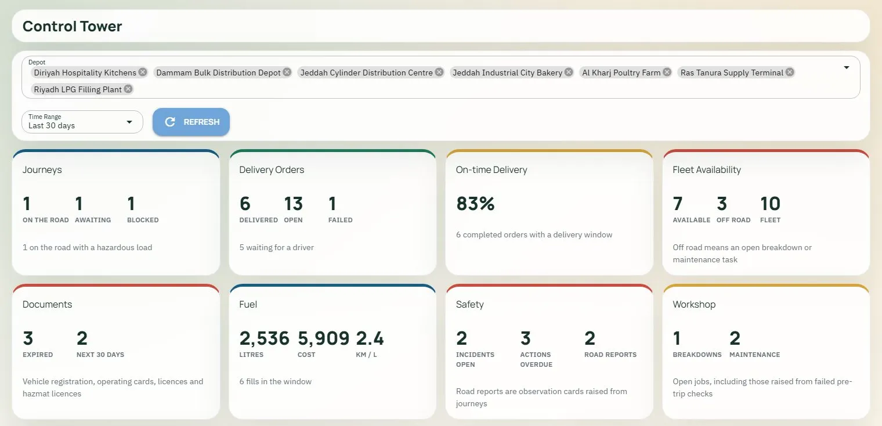Screen dimensions: 882x426
Task: Click the Control Tower page title
Action: click(x=73, y=26)
